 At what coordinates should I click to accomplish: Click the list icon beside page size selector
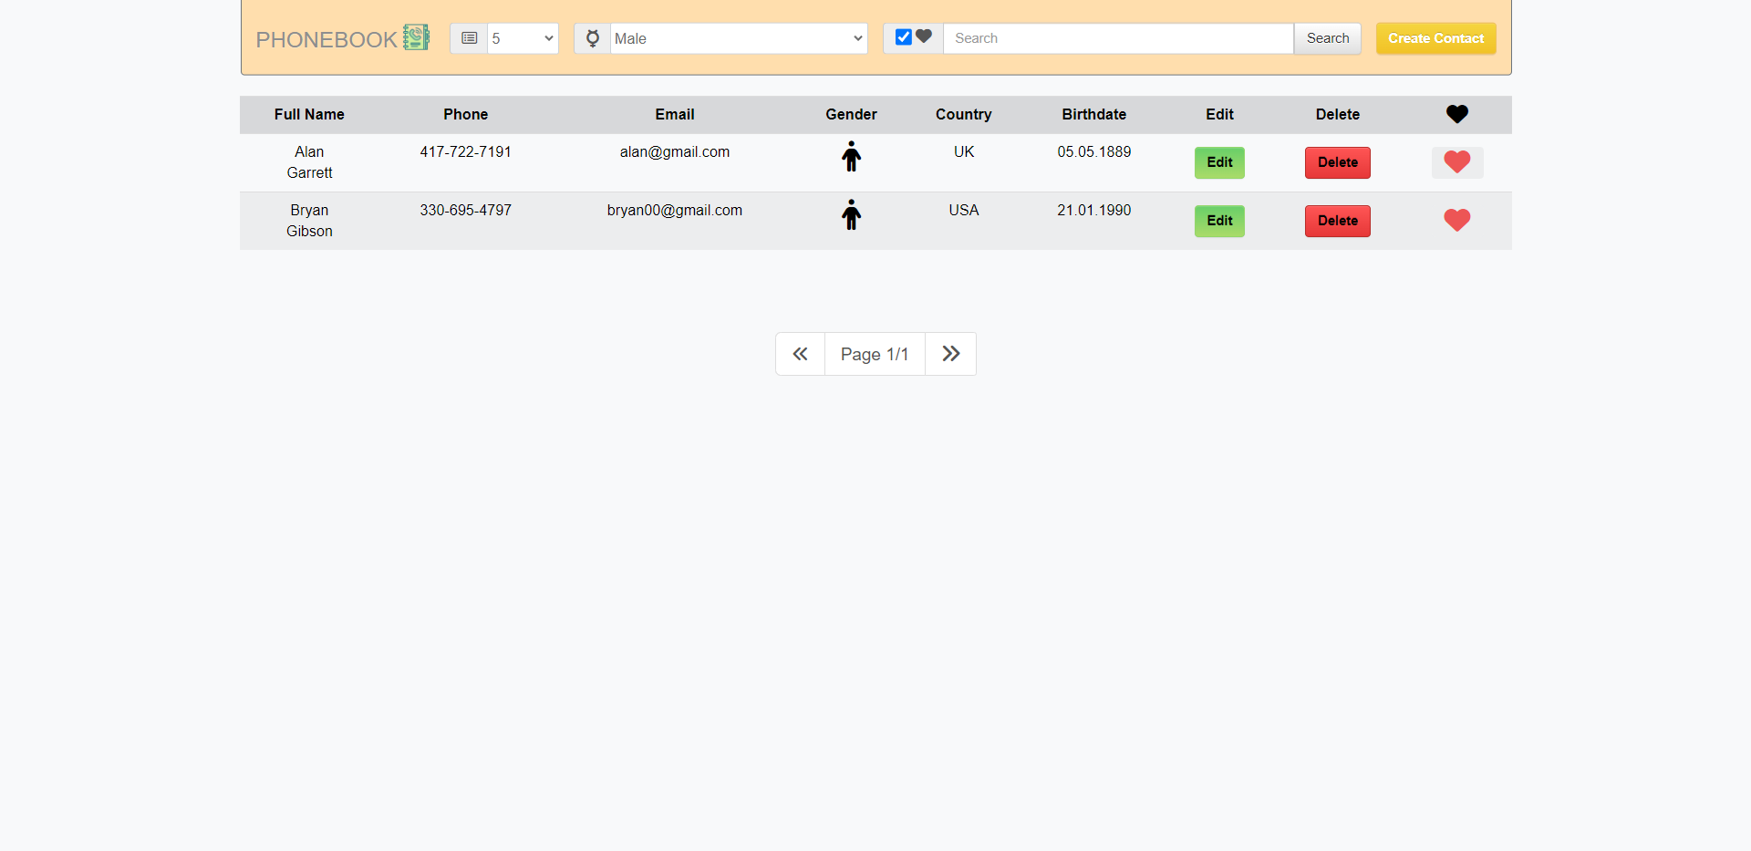[469, 38]
